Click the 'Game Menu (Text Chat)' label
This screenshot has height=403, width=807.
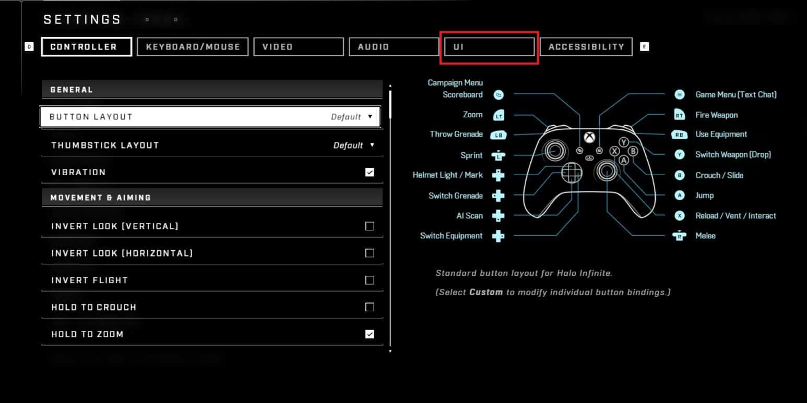coord(736,94)
